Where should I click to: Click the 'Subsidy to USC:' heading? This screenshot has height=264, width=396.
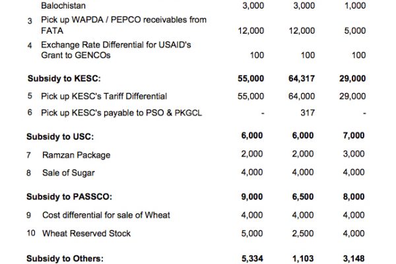tap(60, 137)
